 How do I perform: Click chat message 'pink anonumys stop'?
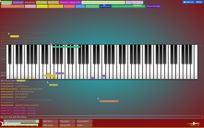[x=24, y=92]
